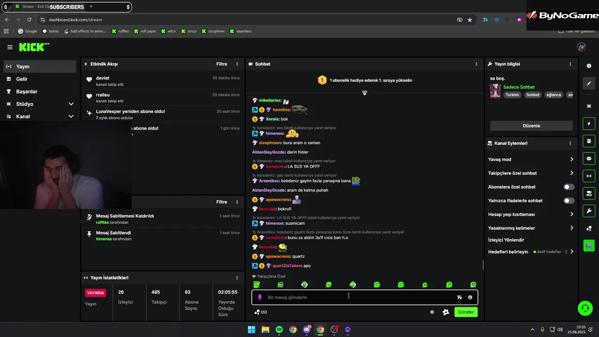Show hidden system tray icons
The height and width of the screenshot is (337, 599).
pyautogui.click(x=532, y=330)
